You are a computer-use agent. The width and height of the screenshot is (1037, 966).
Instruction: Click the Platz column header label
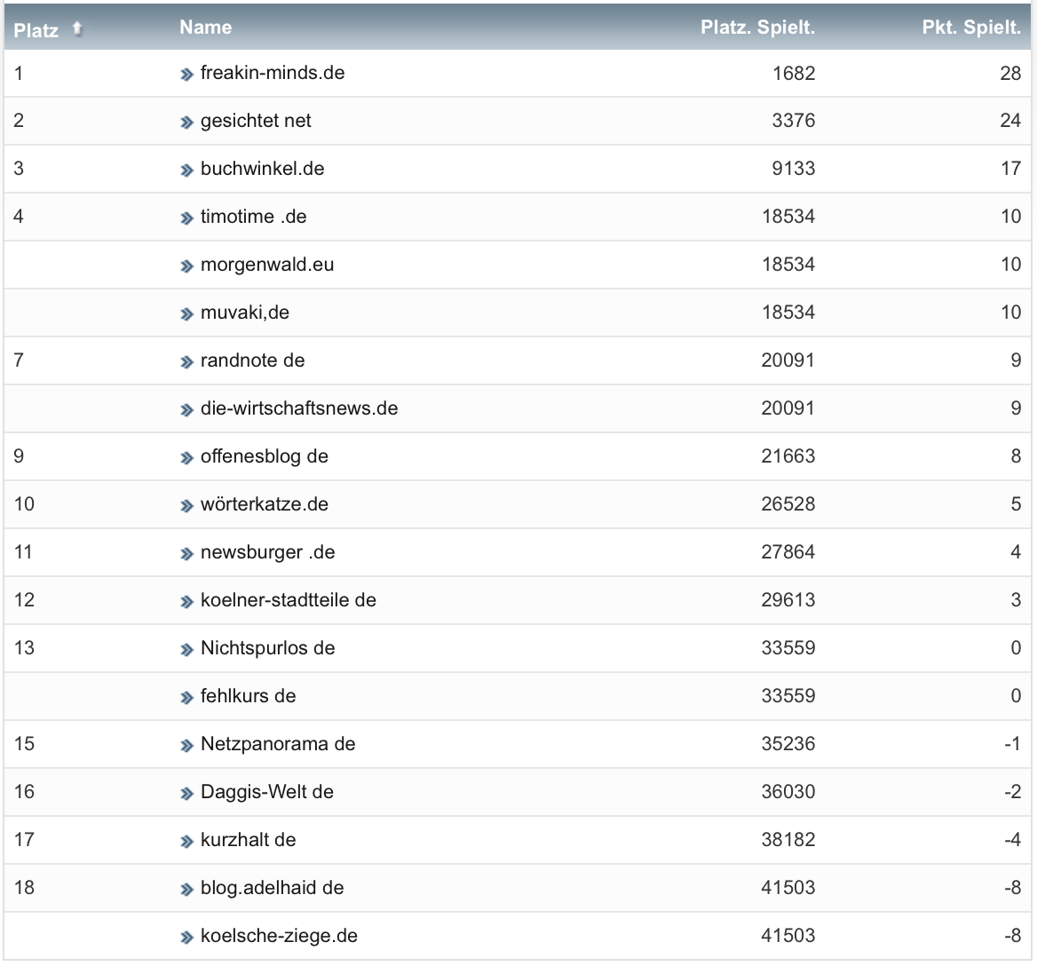point(36,30)
